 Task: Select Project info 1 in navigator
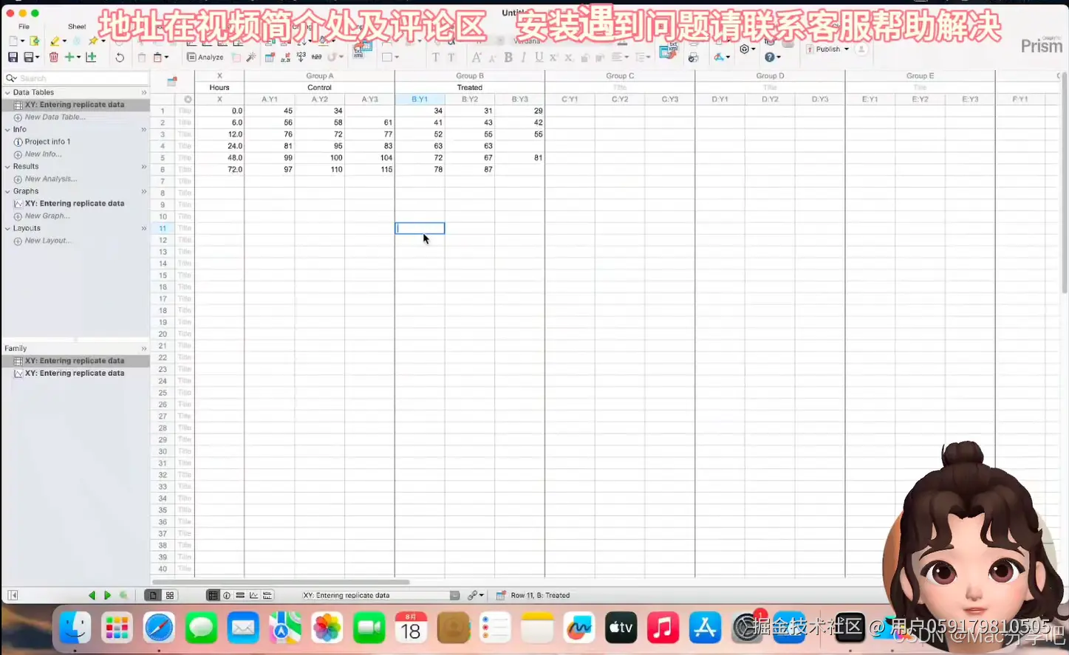(x=48, y=142)
